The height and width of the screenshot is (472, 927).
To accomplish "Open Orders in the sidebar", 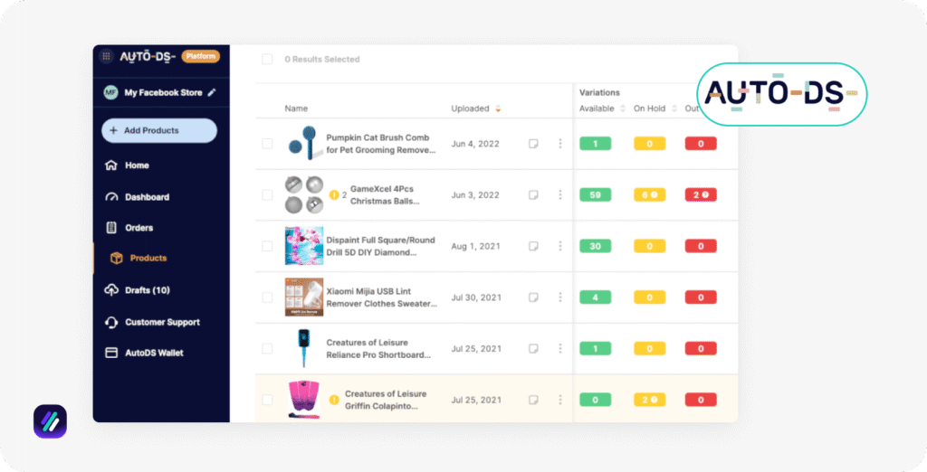I will 139,228.
